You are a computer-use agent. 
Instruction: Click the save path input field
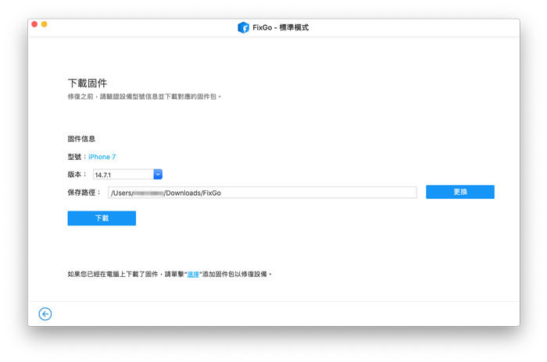[x=262, y=193]
